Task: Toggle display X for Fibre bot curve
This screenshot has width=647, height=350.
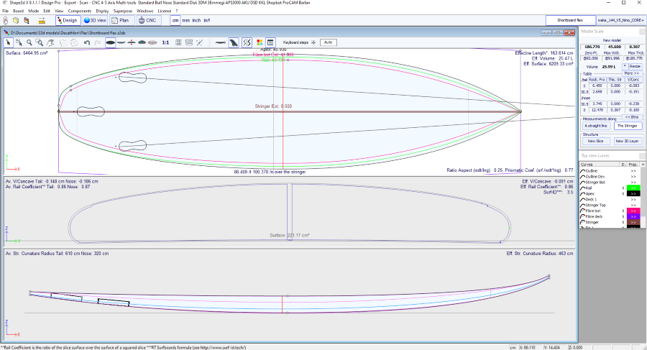Action: 623,210
